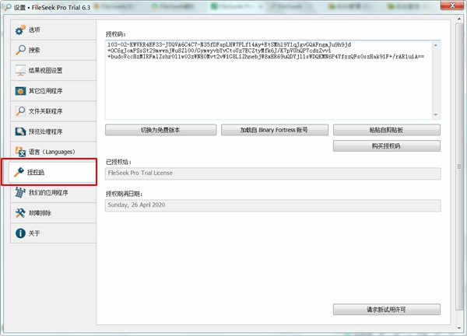
Task: Open the 选项 settings page
Action: [x=53, y=30]
